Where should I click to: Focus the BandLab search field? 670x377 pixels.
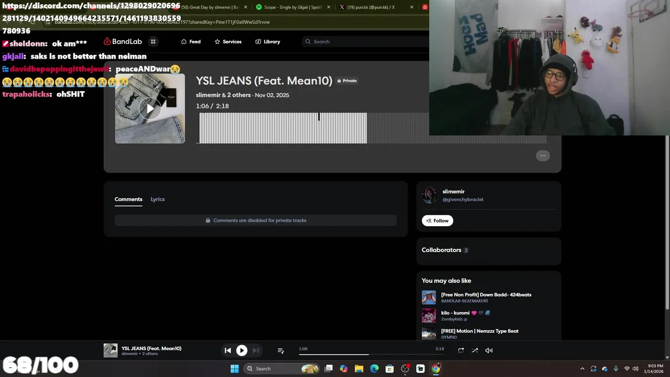point(366,41)
